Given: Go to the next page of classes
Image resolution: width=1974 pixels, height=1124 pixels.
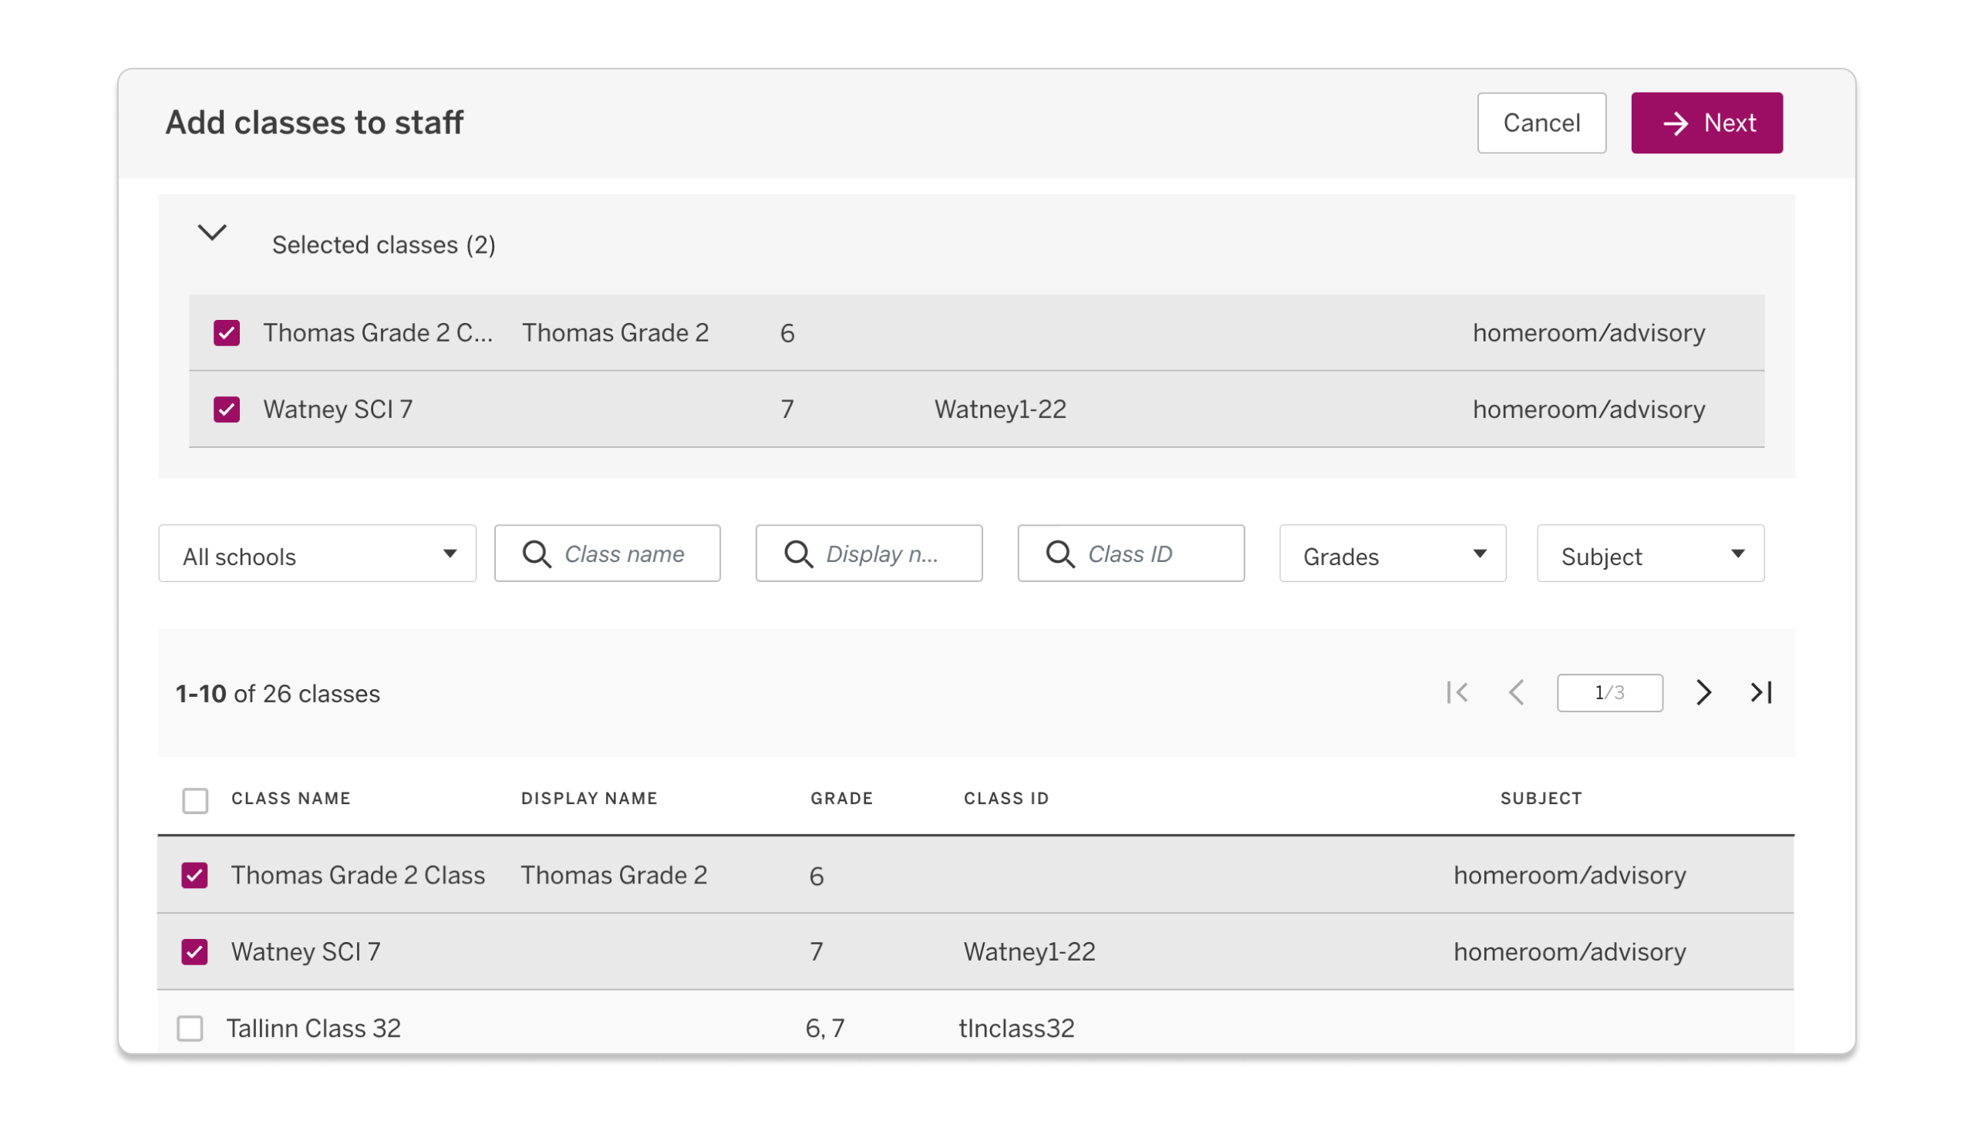Looking at the screenshot, I should click(1704, 692).
